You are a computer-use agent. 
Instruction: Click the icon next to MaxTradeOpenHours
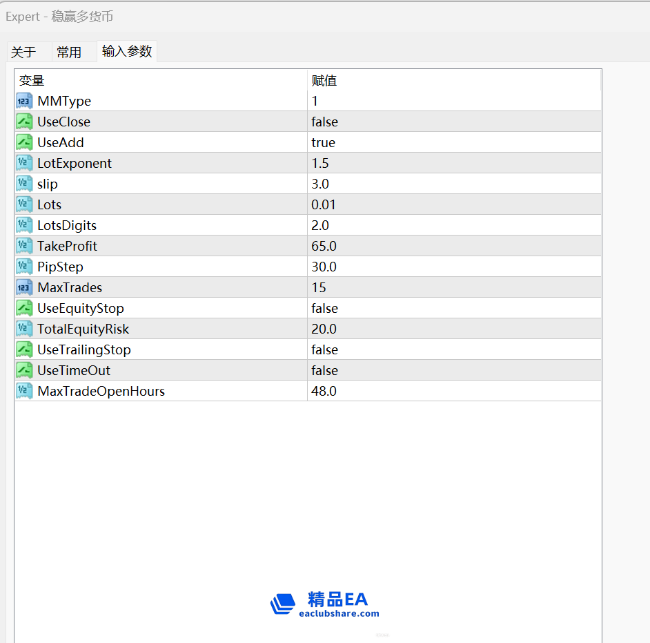24,391
